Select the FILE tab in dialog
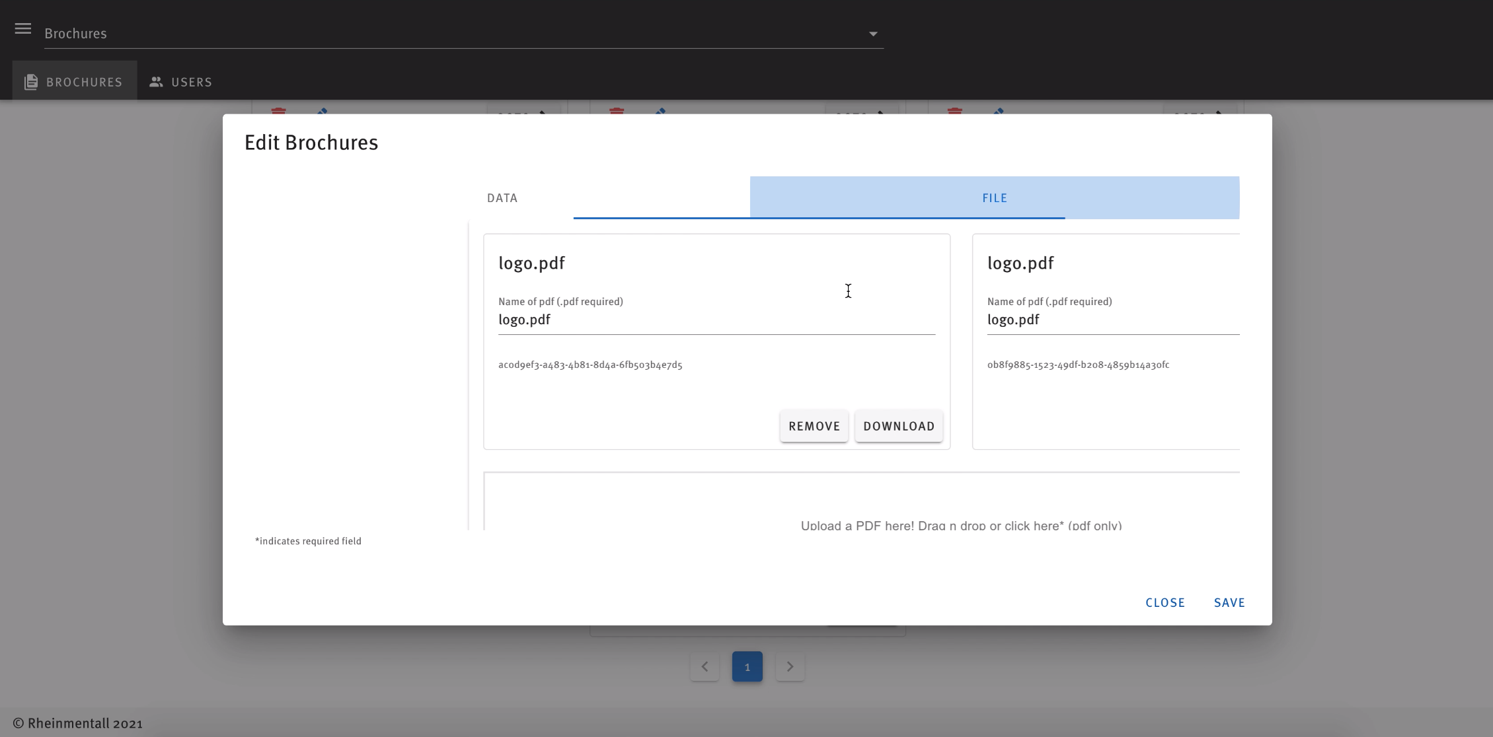The image size is (1493, 737). click(x=994, y=198)
